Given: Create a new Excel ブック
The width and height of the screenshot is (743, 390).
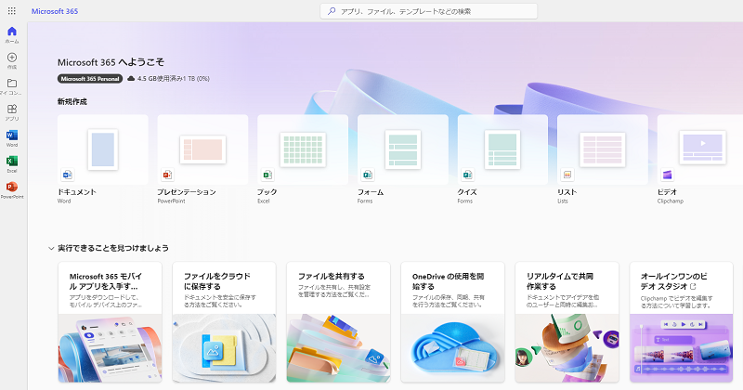Looking at the screenshot, I should click(x=303, y=149).
